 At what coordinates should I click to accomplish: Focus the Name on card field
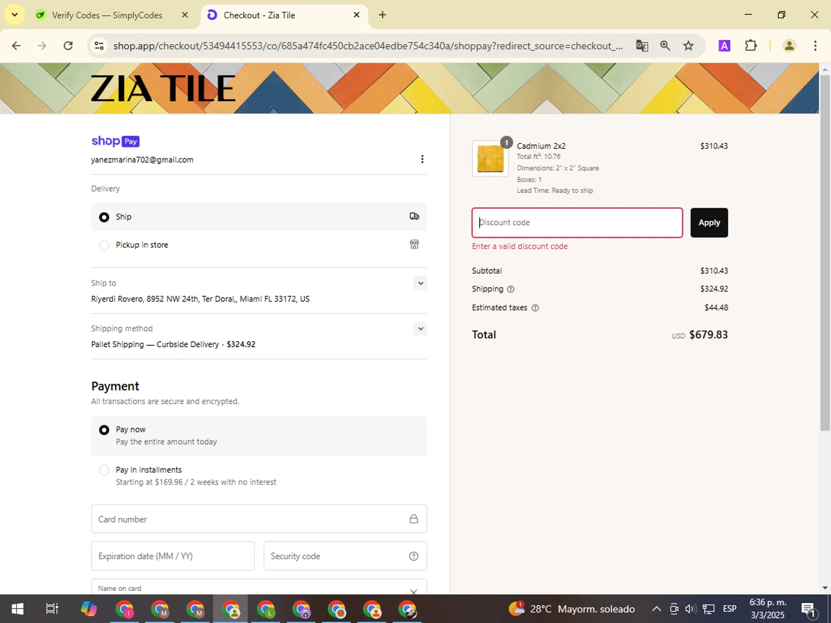tap(259, 587)
